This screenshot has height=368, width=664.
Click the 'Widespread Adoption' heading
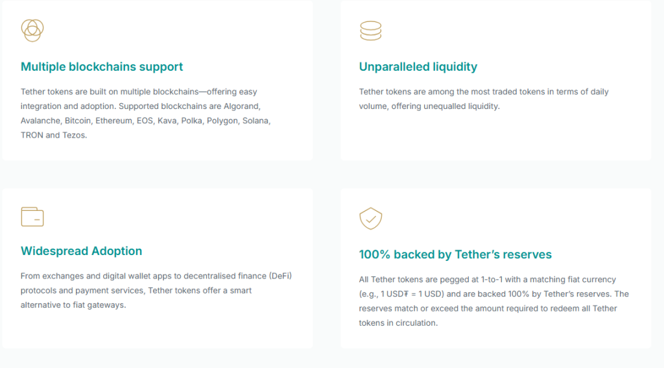click(81, 251)
